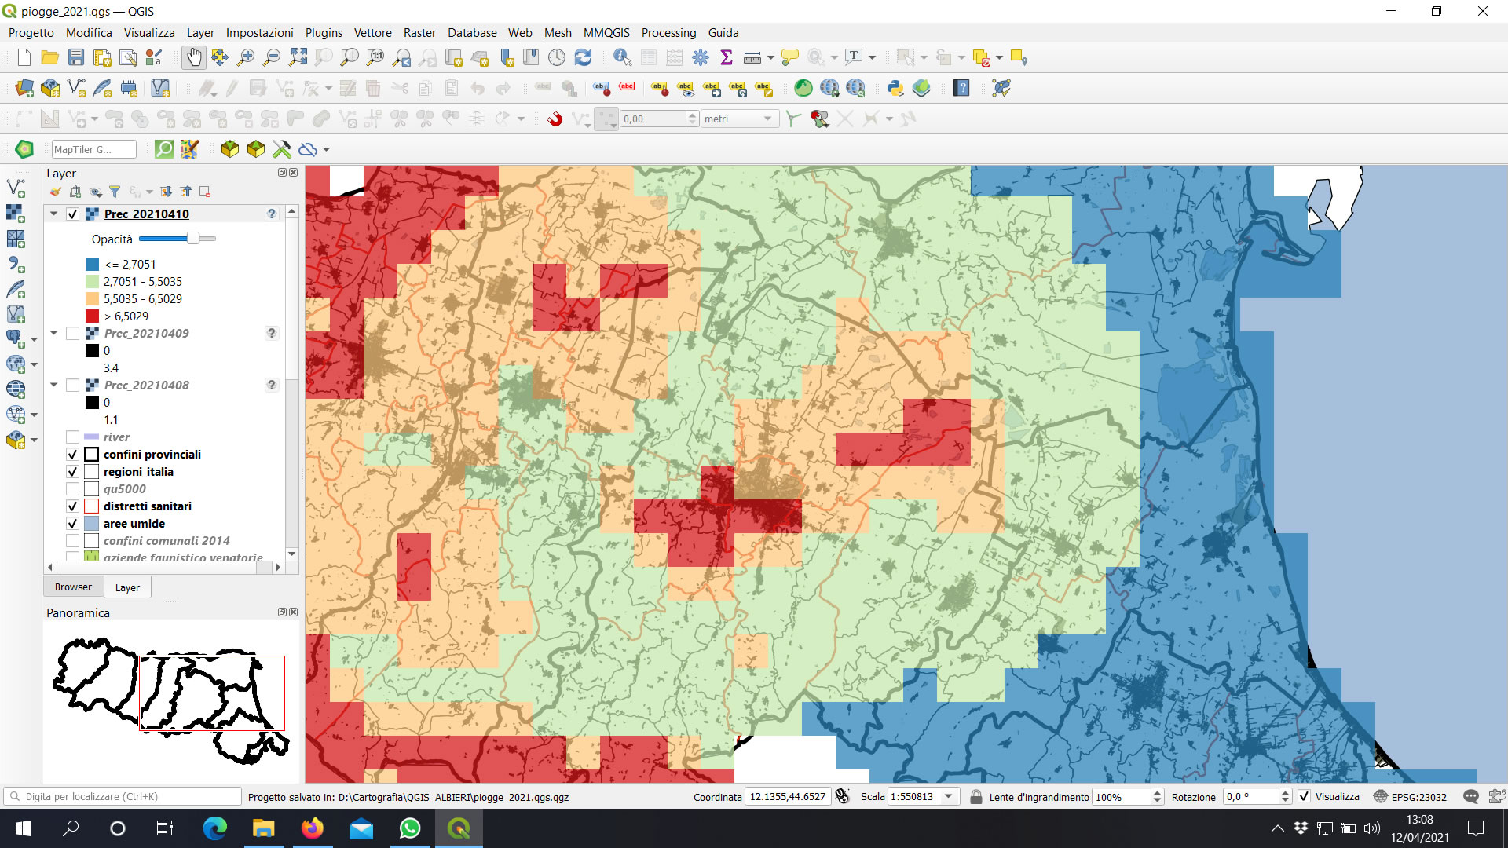Click the locator search field
Viewport: 1508px width, 848px height.
coord(126,797)
